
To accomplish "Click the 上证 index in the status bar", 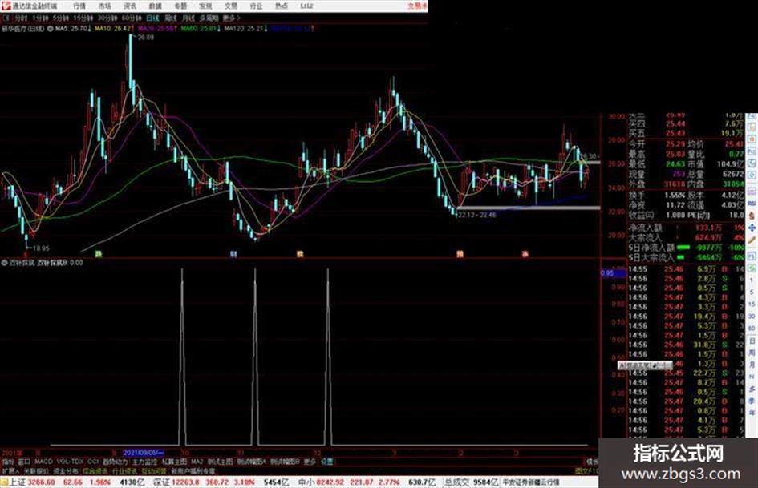I will tap(18, 482).
